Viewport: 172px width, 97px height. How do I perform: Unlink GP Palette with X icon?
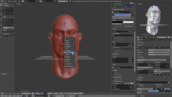pyautogui.click(x=132, y=12)
